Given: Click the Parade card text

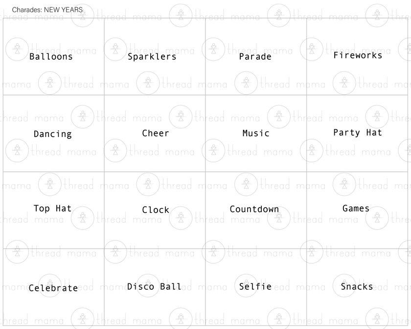Looking at the screenshot, I should pyautogui.click(x=255, y=57).
